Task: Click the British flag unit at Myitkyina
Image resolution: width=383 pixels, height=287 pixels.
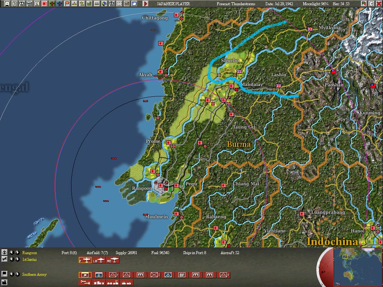Action: (x=310, y=29)
